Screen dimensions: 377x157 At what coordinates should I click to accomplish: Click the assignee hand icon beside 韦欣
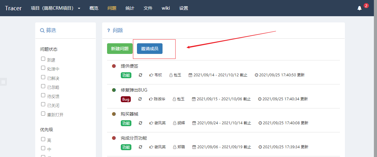(x=151, y=75)
